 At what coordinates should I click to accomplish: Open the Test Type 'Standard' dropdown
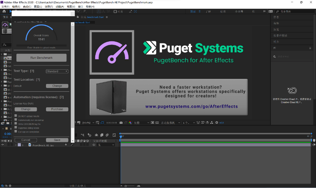[57, 71]
